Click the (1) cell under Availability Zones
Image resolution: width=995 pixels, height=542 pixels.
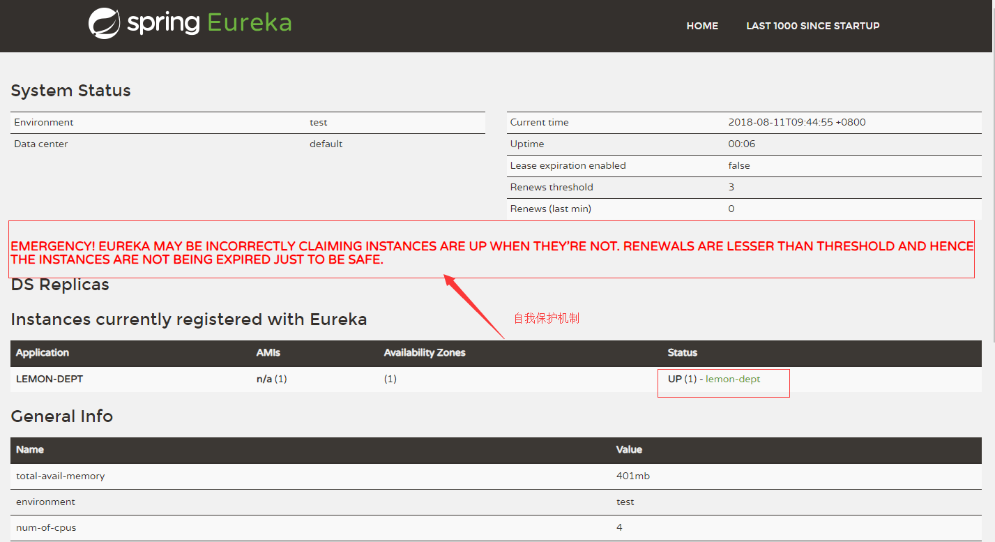(x=390, y=379)
